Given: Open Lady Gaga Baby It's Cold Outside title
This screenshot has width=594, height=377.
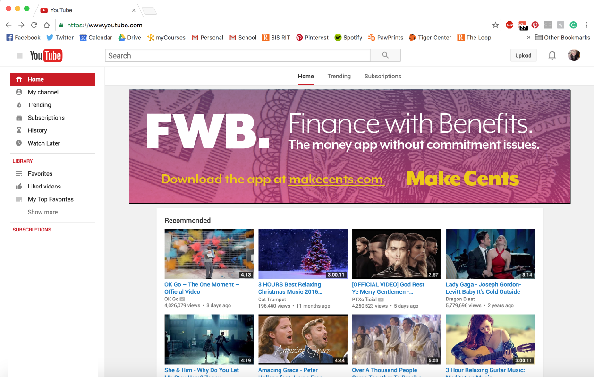Looking at the screenshot, I should click(x=484, y=288).
